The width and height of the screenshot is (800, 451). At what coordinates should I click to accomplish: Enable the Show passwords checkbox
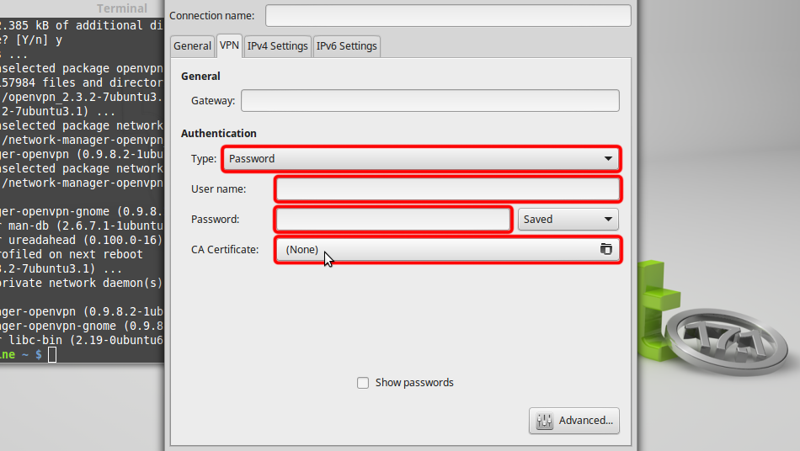[363, 383]
